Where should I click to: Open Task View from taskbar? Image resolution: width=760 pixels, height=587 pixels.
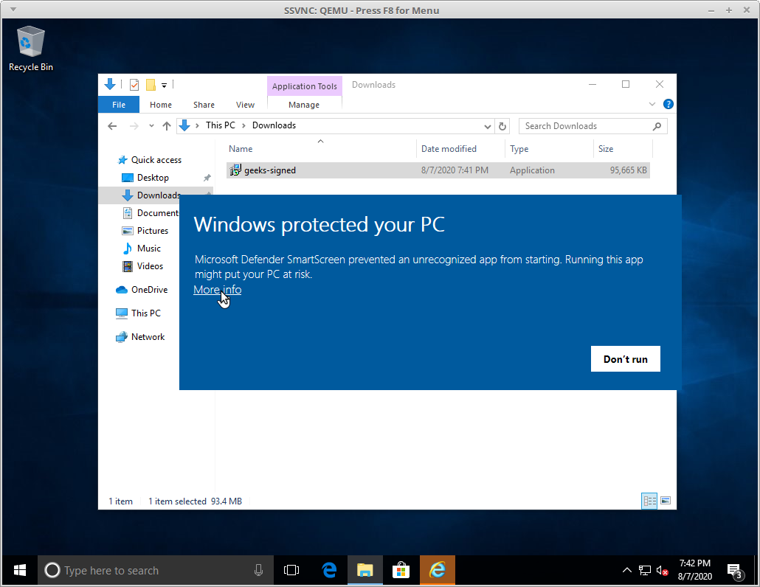point(291,571)
